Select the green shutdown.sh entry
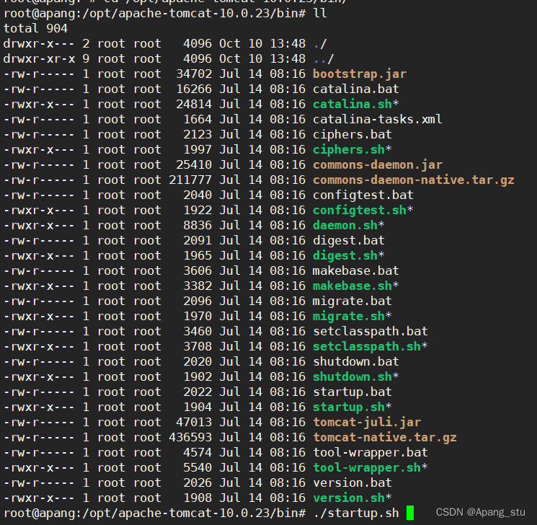 click(x=352, y=376)
